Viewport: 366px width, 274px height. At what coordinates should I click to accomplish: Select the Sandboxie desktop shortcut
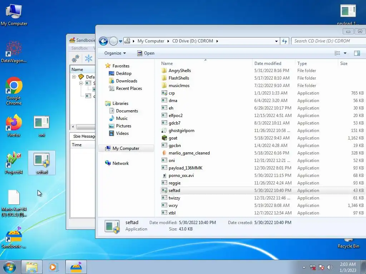[x=14, y=237]
